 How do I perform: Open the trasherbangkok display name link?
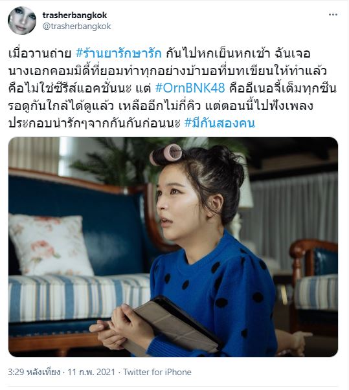click(x=74, y=15)
